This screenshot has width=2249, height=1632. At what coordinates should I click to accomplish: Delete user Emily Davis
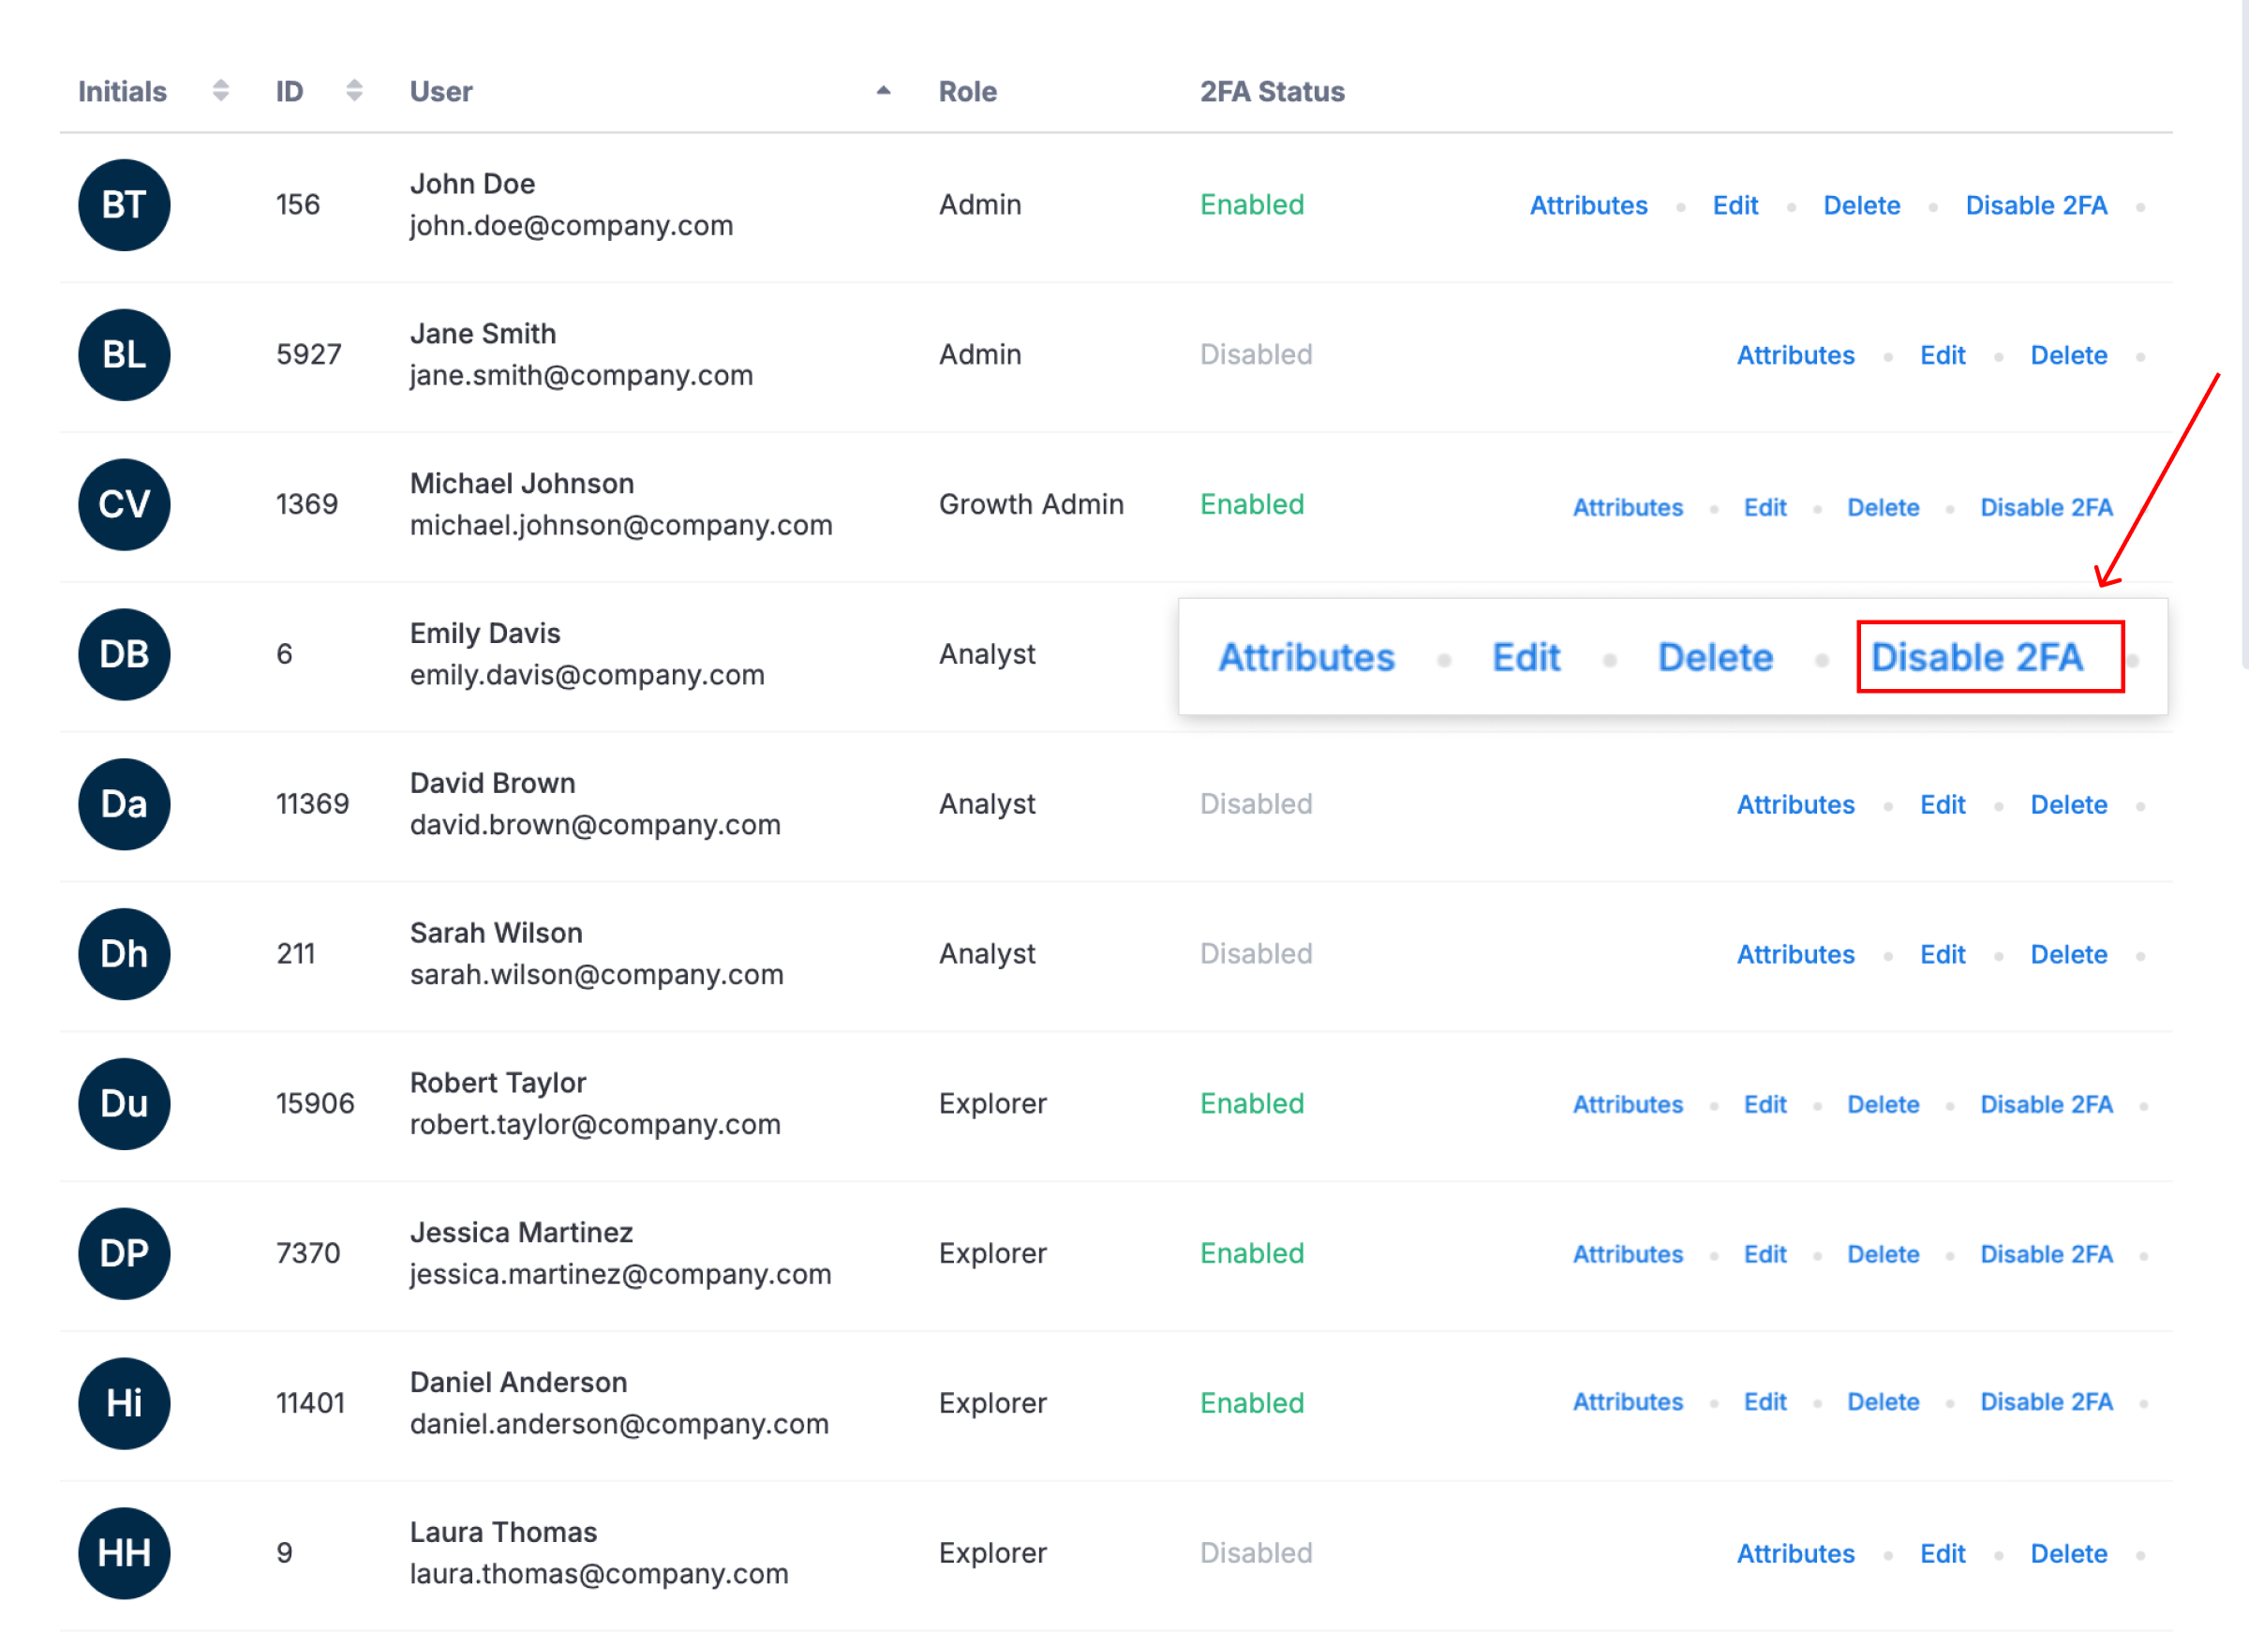[x=1716, y=658]
